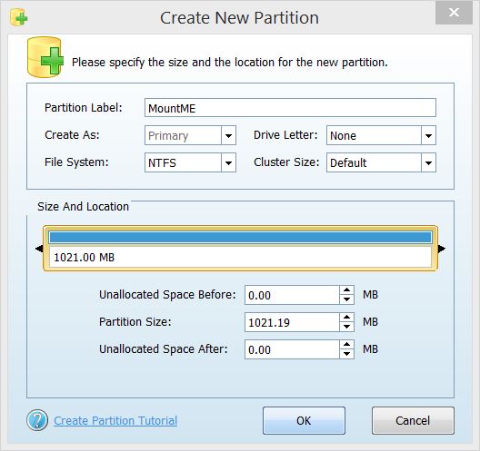Click the blue help question mark icon
The width and height of the screenshot is (480, 451).
coord(37,420)
